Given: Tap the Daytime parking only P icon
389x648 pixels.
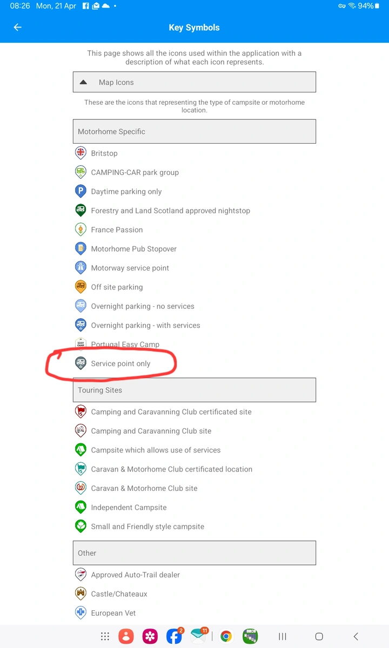Looking at the screenshot, I should coord(81,191).
